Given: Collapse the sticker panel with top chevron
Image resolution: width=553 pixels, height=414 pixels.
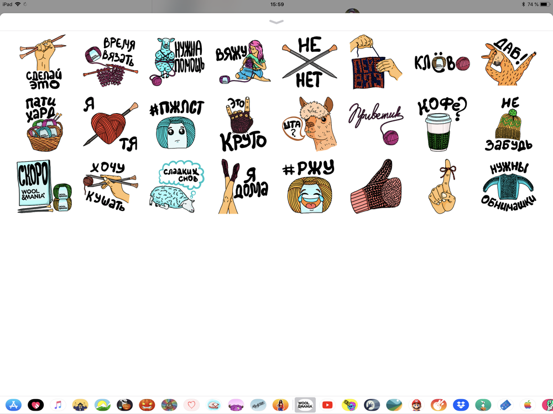Looking at the screenshot, I should coord(276,22).
